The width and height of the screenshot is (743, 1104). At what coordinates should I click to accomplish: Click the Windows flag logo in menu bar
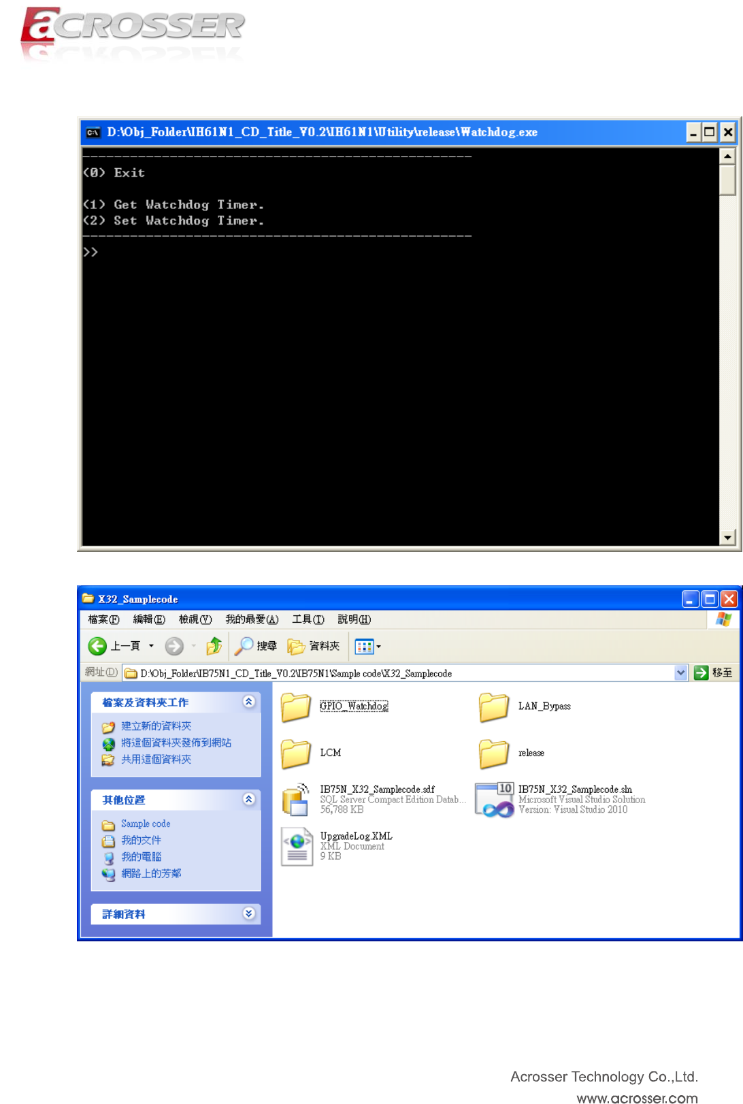tap(723, 619)
